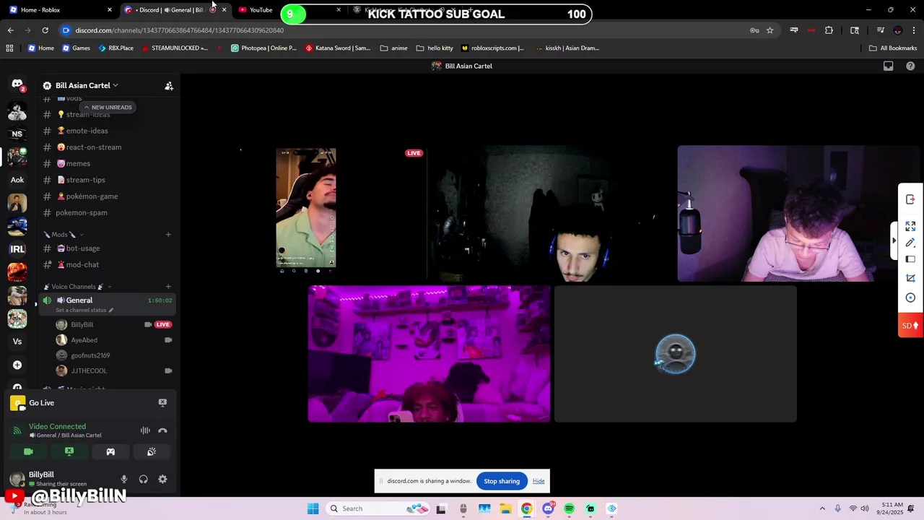The width and height of the screenshot is (924, 520).
Task: Open All Bookmarks folder
Action: pos(893,48)
